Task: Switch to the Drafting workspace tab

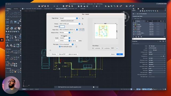Action: [9, 9]
